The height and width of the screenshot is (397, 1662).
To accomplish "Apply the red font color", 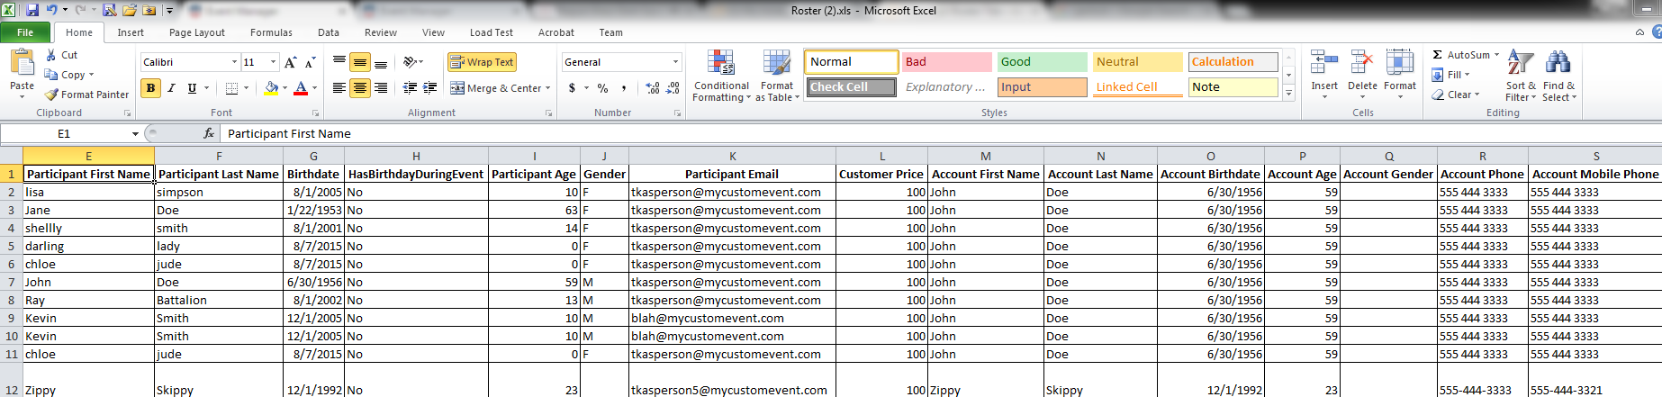I will 301,88.
